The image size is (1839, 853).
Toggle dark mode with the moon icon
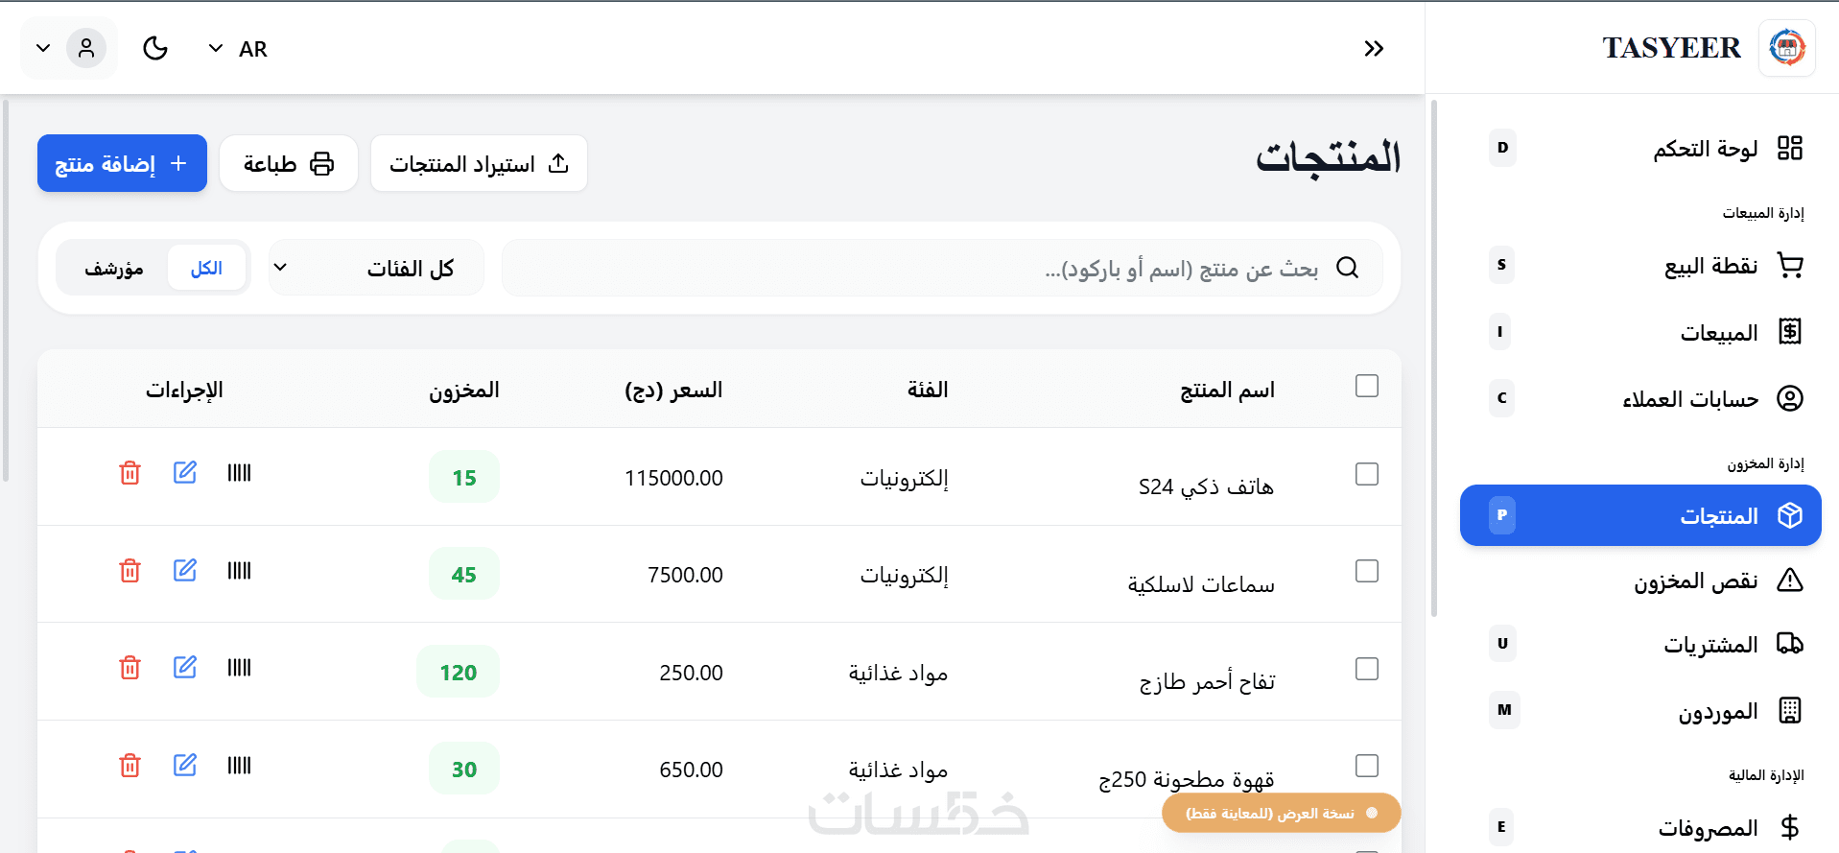pyautogui.click(x=155, y=48)
